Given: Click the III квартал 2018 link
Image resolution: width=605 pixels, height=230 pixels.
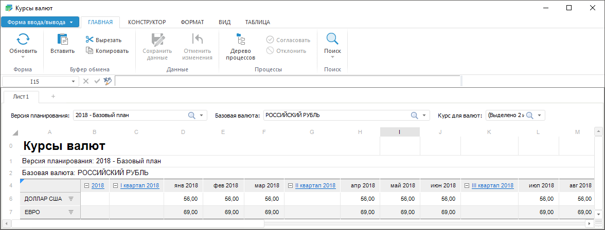Looking at the screenshot, I should [x=492, y=185].
